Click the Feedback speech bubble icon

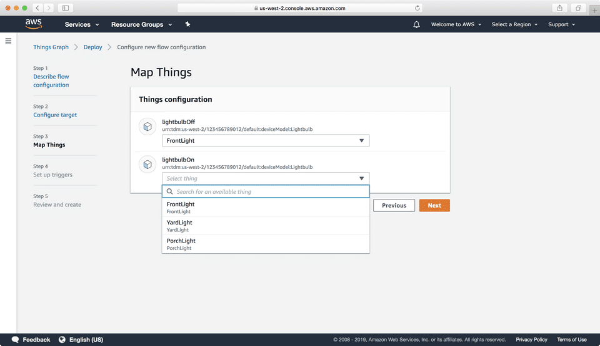coord(15,340)
